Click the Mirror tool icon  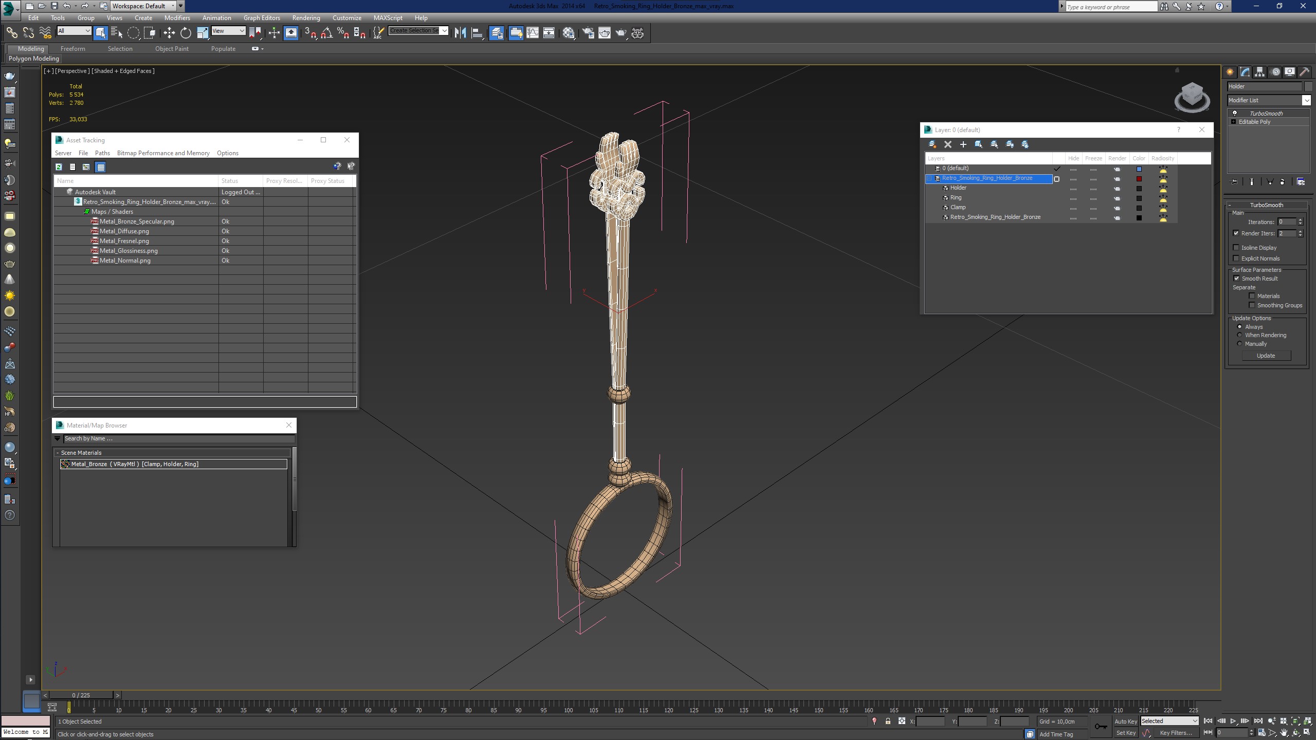[460, 33]
